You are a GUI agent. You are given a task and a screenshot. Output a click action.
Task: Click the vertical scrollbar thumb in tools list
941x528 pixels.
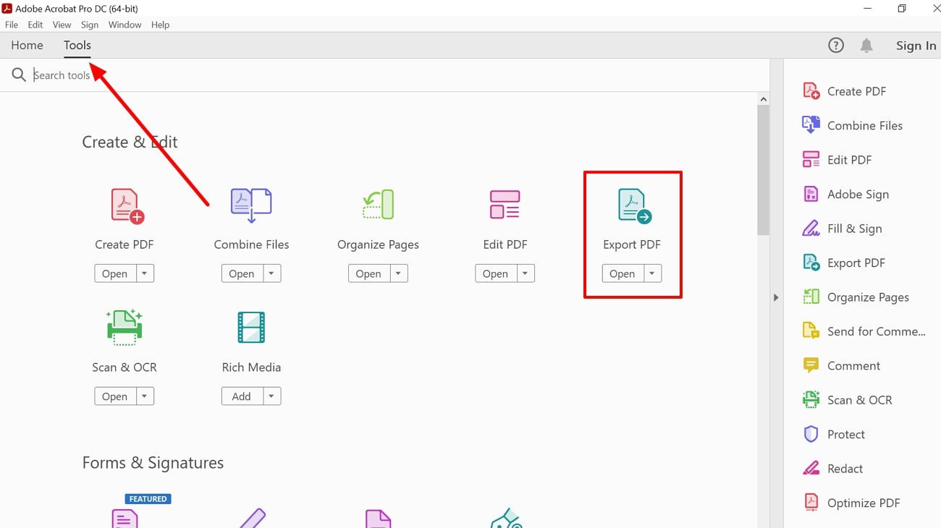[763, 170]
